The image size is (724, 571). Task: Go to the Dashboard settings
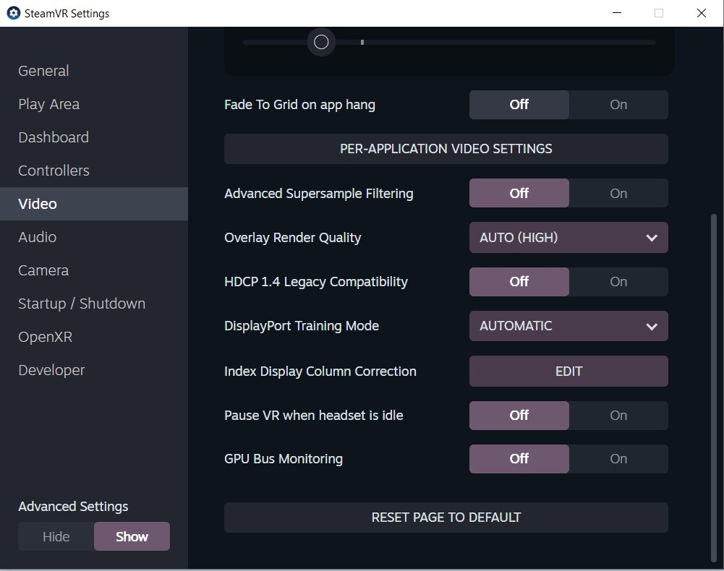[x=94, y=137]
